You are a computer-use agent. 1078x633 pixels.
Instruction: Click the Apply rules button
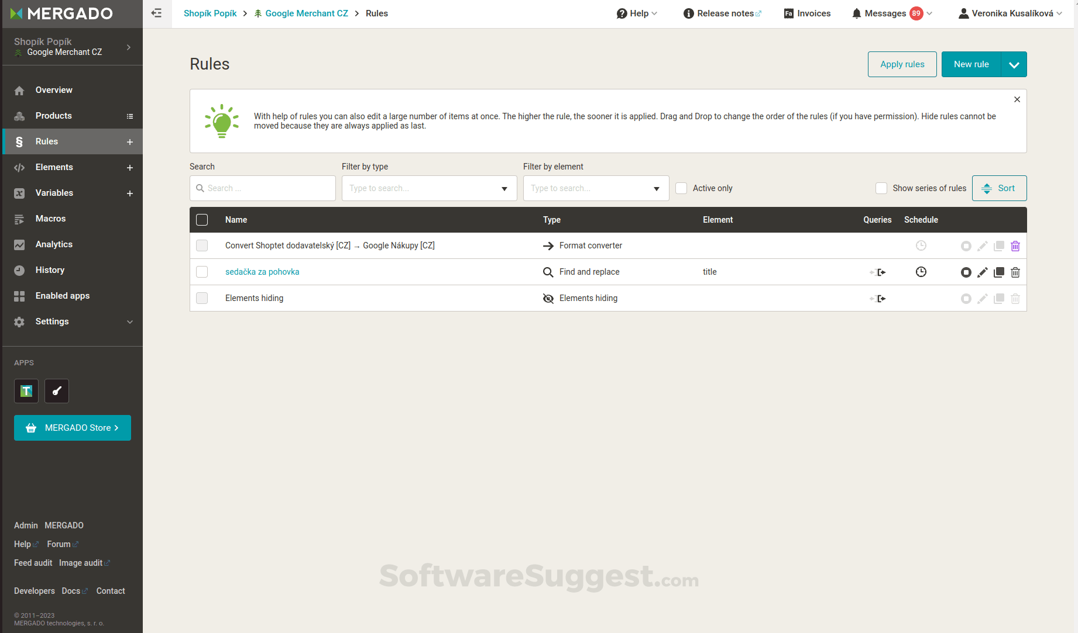(902, 64)
